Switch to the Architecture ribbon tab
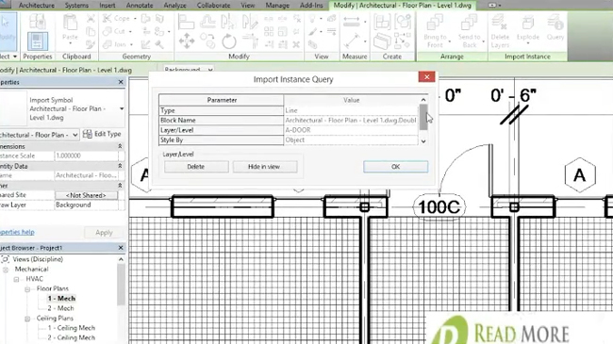Image resolution: width=613 pixels, height=344 pixels. coord(37,6)
